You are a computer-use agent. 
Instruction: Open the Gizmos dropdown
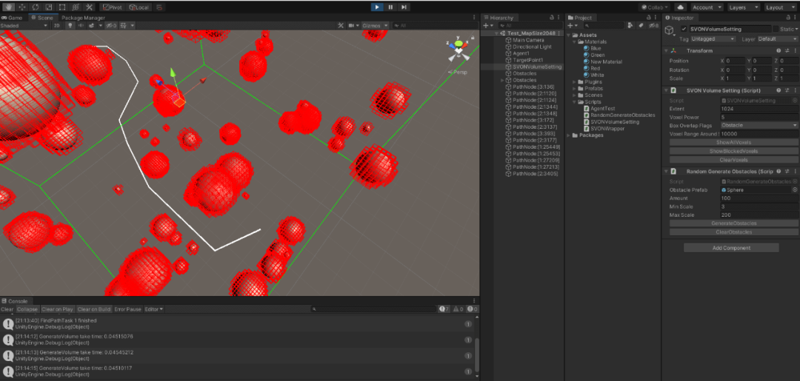point(376,25)
